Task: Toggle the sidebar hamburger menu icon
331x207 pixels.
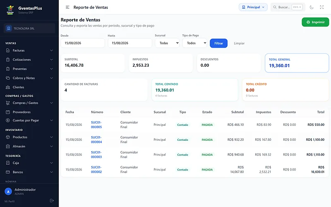Action: [x=67, y=7]
